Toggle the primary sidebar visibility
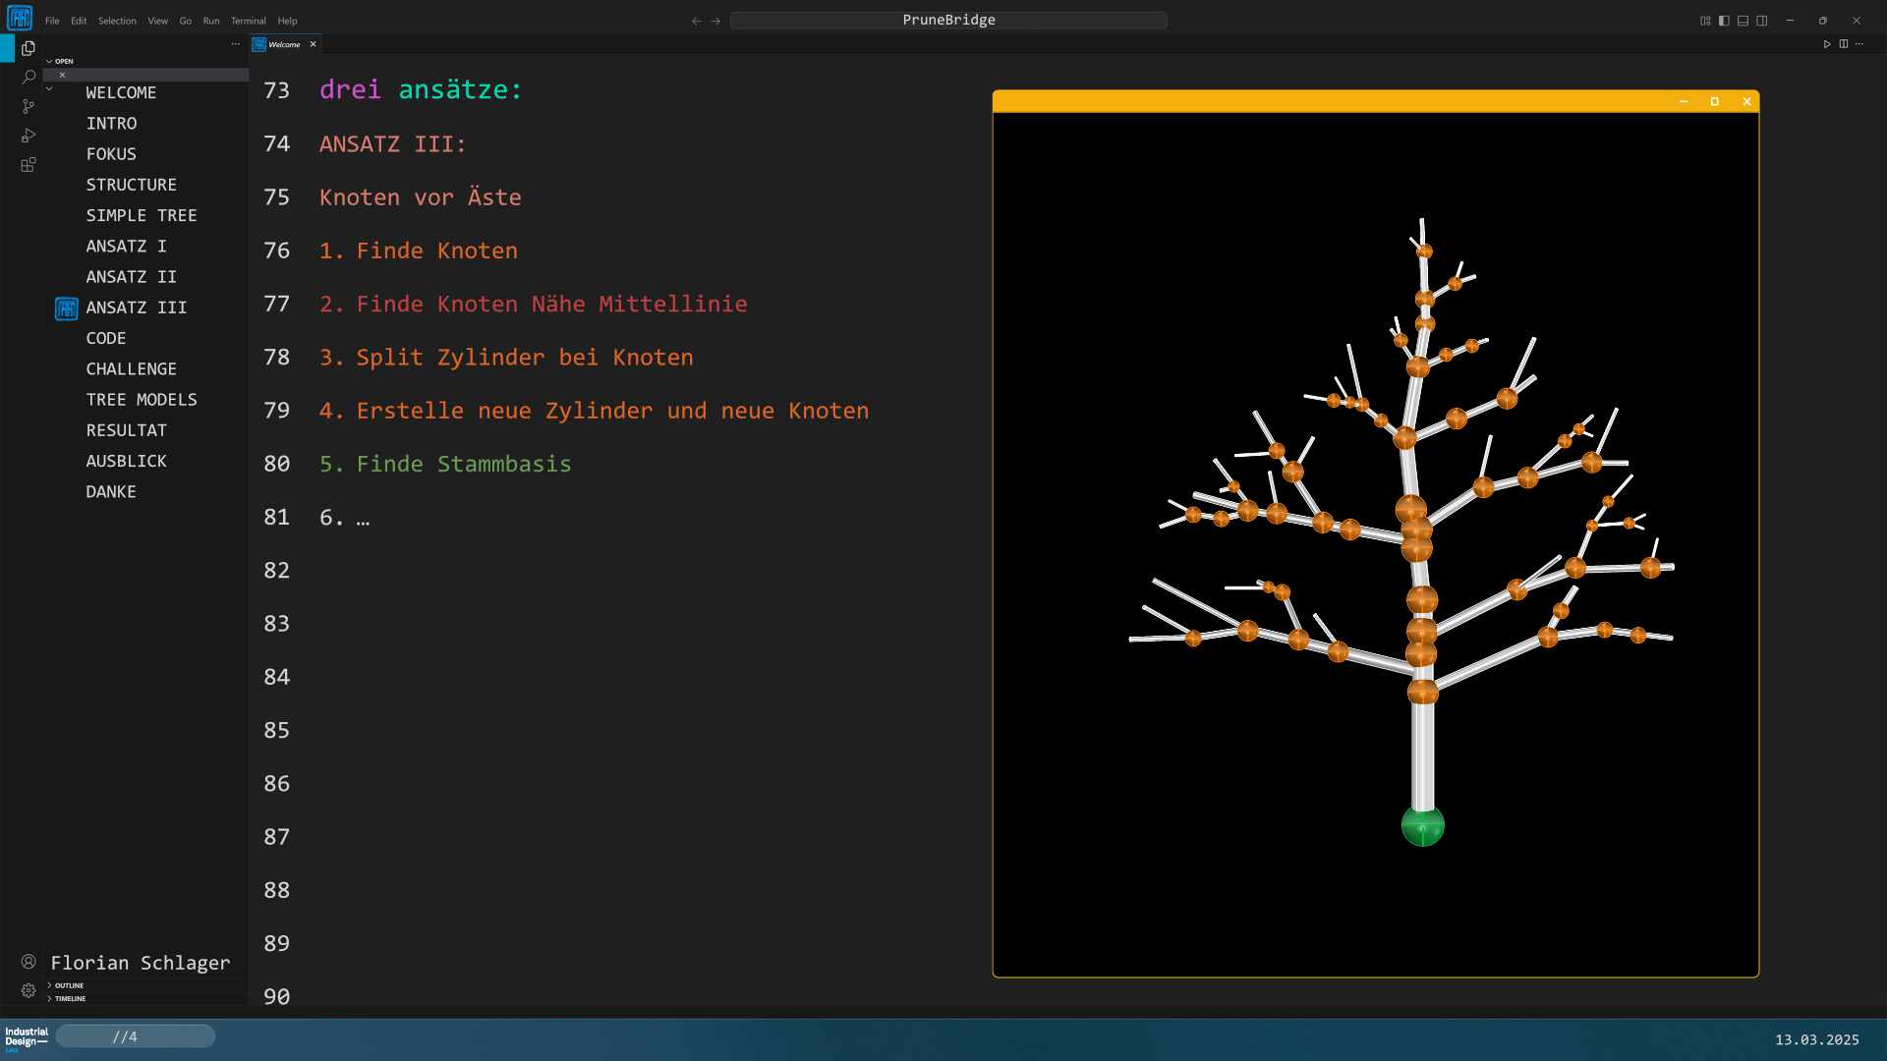This screenshot has width=1887, height=1061. [x=1724, y=21]
